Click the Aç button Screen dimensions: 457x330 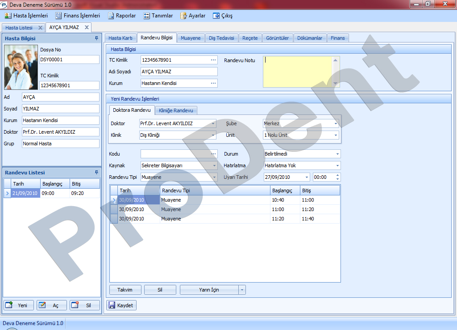tap(52, 305)
